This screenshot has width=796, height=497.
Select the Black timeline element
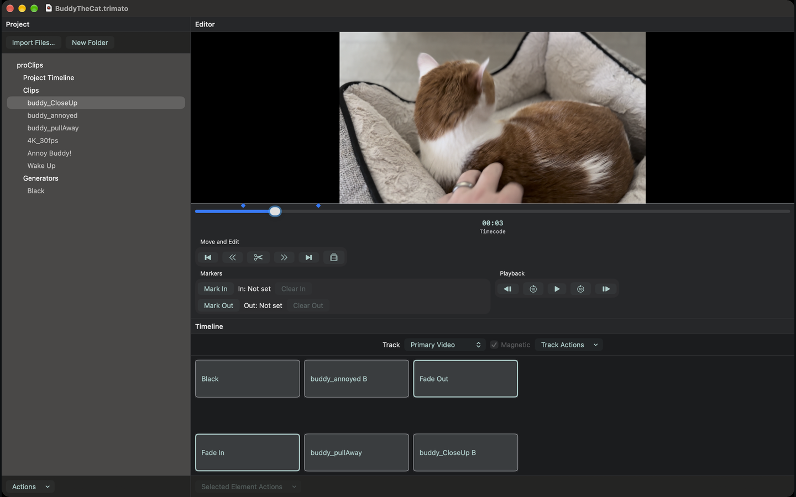(248, 379)
